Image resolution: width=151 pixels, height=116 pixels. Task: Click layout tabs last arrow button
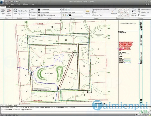[6, 105]
